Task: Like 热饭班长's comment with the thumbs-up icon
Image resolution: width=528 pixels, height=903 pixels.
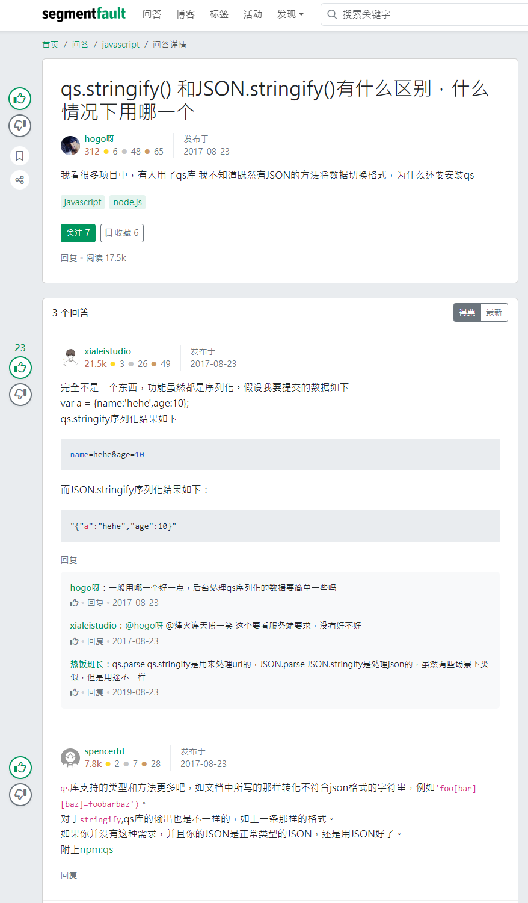Action: [x=75, y=692]
